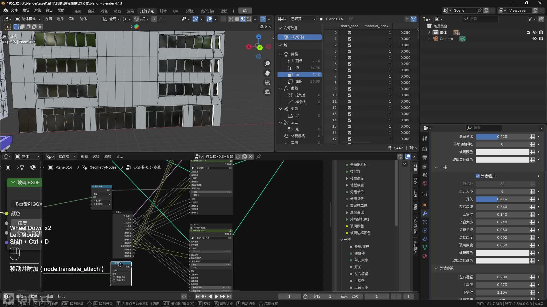Open the Output properties printer icon
This screenshot has height=307, width=547.
click(425, 157)
